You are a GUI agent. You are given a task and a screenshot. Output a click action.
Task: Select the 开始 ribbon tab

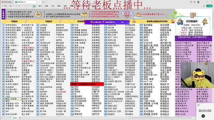34,6
